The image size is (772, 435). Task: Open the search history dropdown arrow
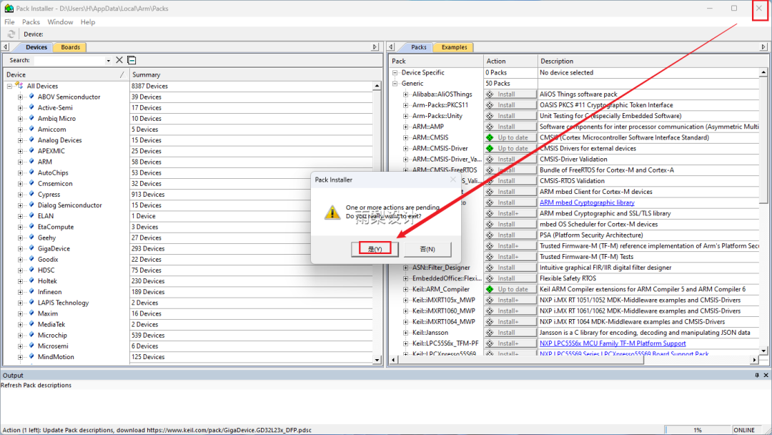coord(109,60)
